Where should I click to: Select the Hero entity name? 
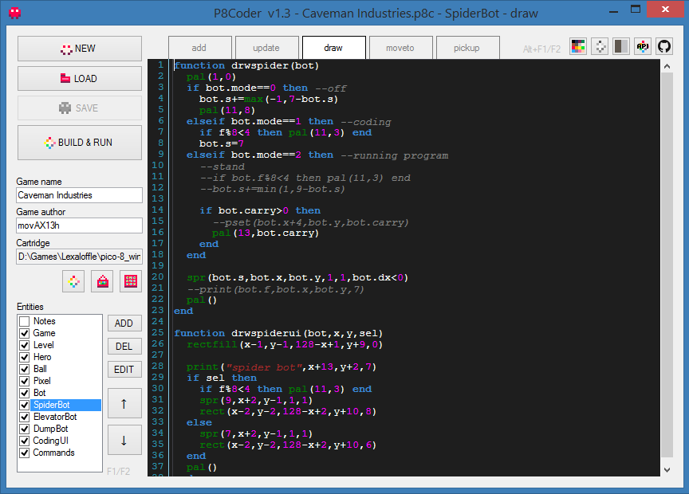tap(42, 357)
